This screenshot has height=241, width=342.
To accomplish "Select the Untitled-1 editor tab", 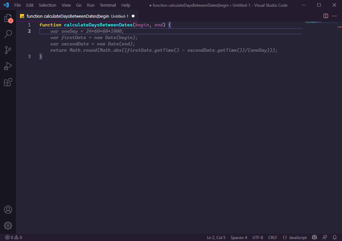I will click(77, 16).
